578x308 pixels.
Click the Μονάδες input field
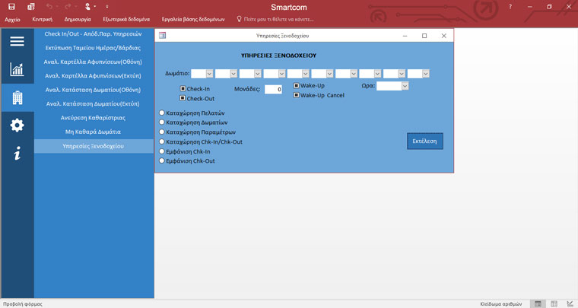point(273,90)
